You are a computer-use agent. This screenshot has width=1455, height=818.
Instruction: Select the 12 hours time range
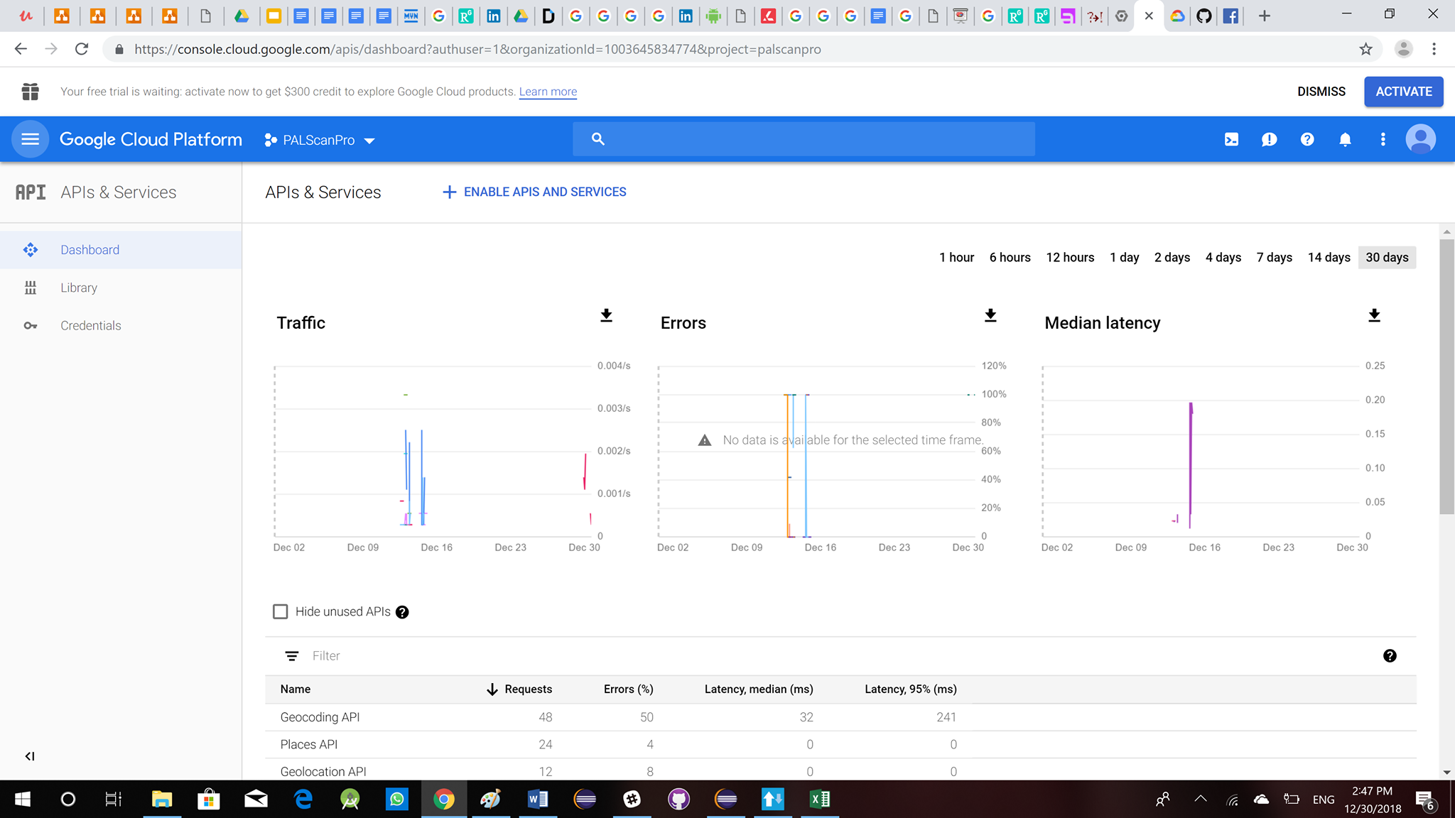(x=1070, y=257)
